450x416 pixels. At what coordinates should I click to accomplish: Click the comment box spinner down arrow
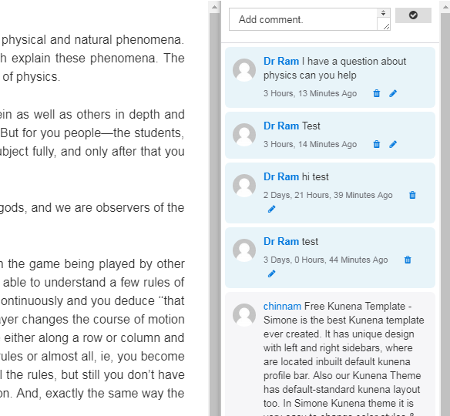[x=384, y=14]
